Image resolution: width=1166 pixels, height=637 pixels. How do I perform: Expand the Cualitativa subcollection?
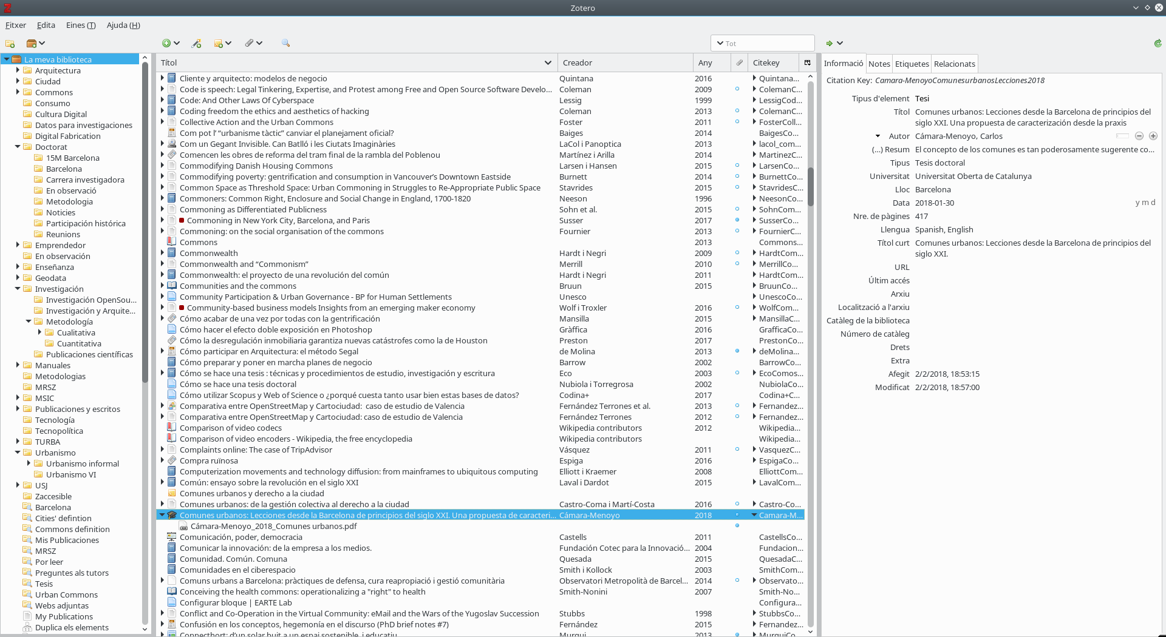click(x=39, y=332)
